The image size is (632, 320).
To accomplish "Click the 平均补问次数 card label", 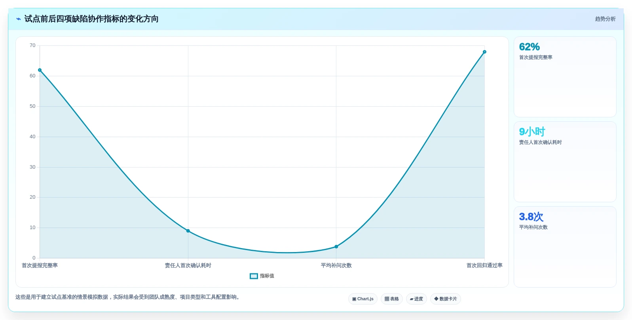I will (533, 227).
